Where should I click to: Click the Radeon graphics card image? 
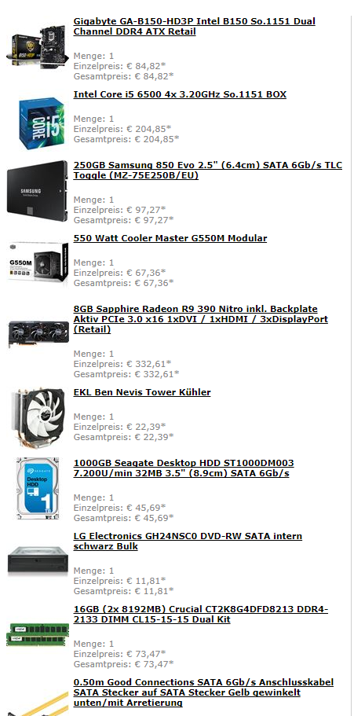click(38, 332)
